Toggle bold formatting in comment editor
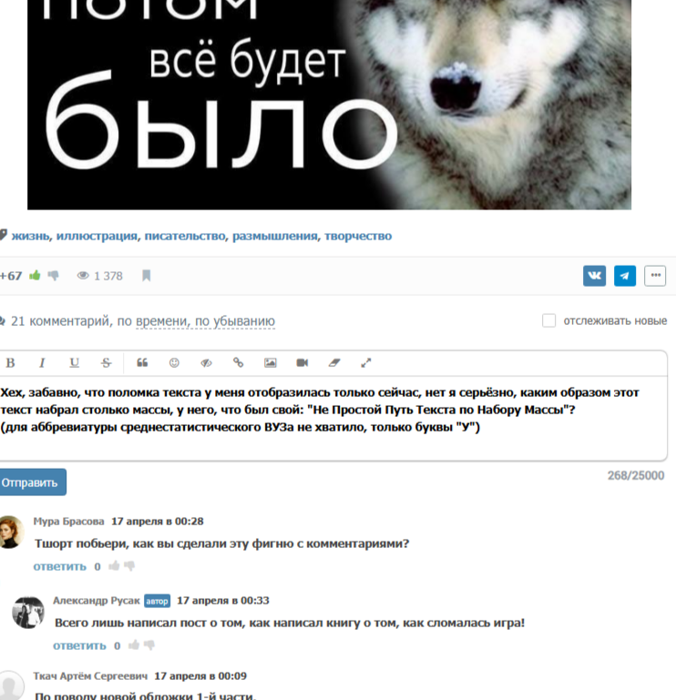The height and width of the screenshot is (700, 676). (10, 363)
